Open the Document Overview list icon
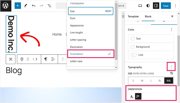 pos(49,6)
